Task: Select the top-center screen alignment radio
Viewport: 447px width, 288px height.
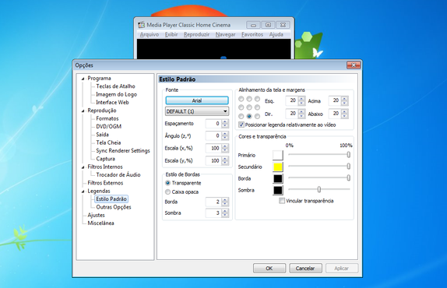Action: tap(249, 99)
